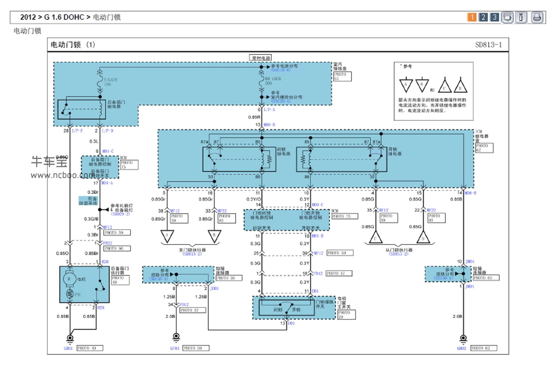Click the D01 connector at pin 13

pos(291,323)
